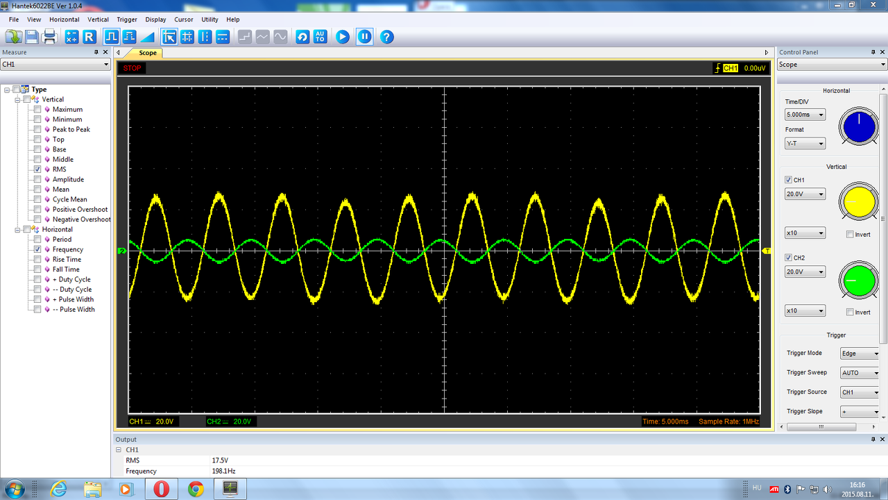Viewport: 888px width, 500px height.
Task: Click the yellow CH1 vertical knob
Action: click(x=859, y=201)
